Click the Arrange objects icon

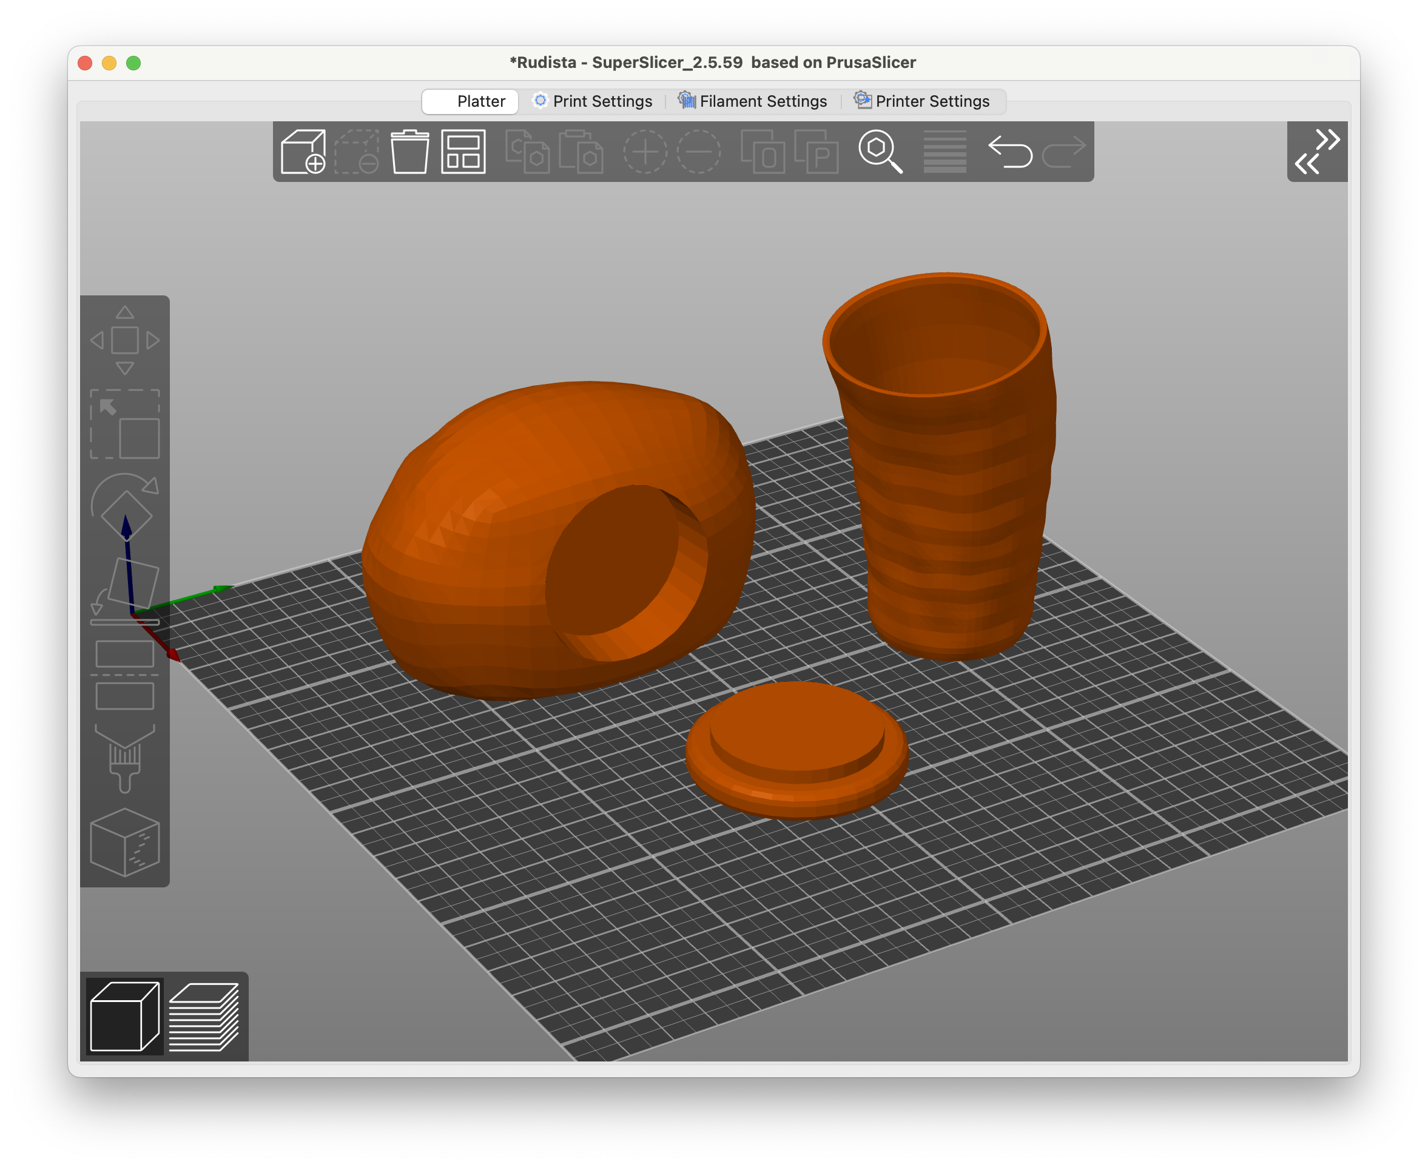pyautogui.click(x=463, y=152)
